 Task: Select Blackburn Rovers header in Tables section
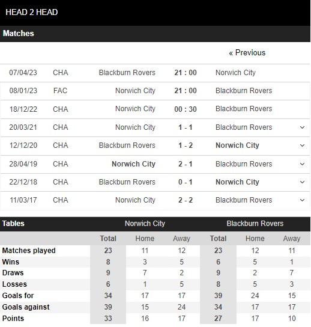pos(255,224)
